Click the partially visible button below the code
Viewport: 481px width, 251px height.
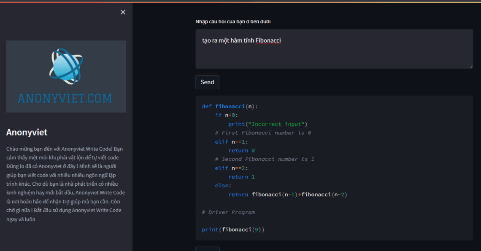[x=207, y=249]
